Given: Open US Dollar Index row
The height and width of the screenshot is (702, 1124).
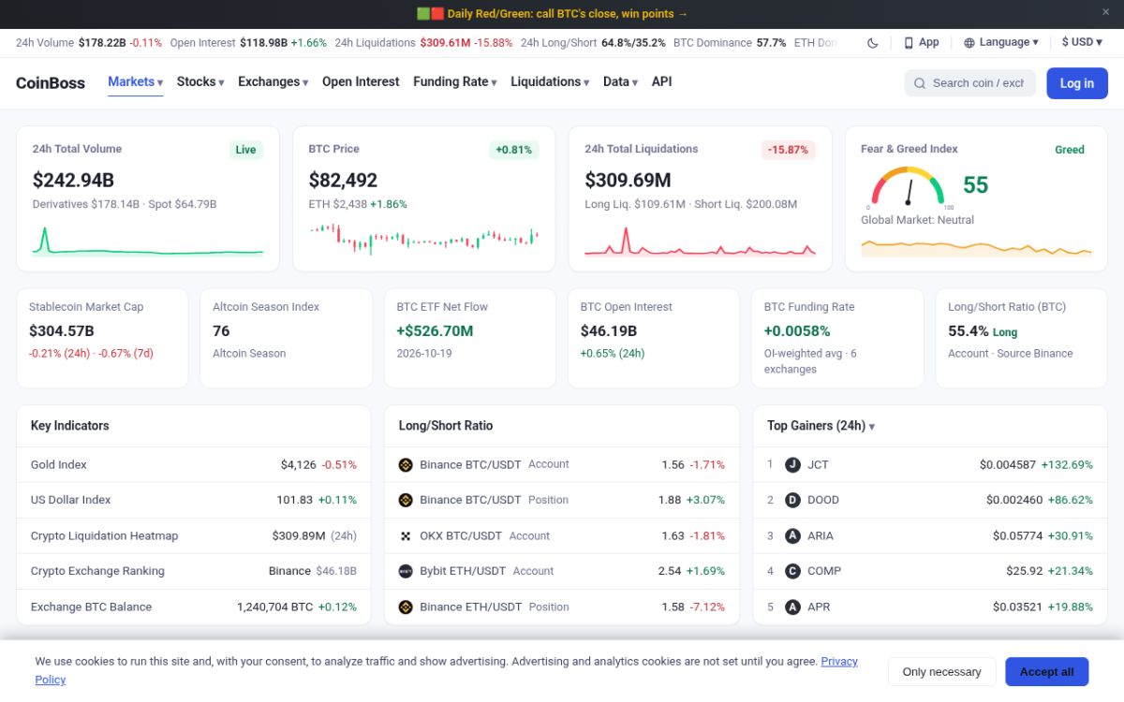Looking at the screenshot, I should tap(194, 500).
